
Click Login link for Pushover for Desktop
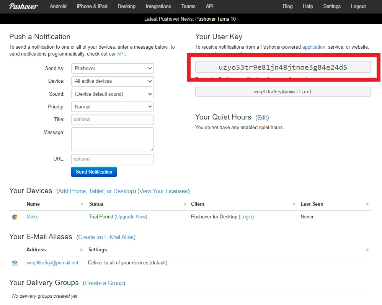(x=246, y=217)
